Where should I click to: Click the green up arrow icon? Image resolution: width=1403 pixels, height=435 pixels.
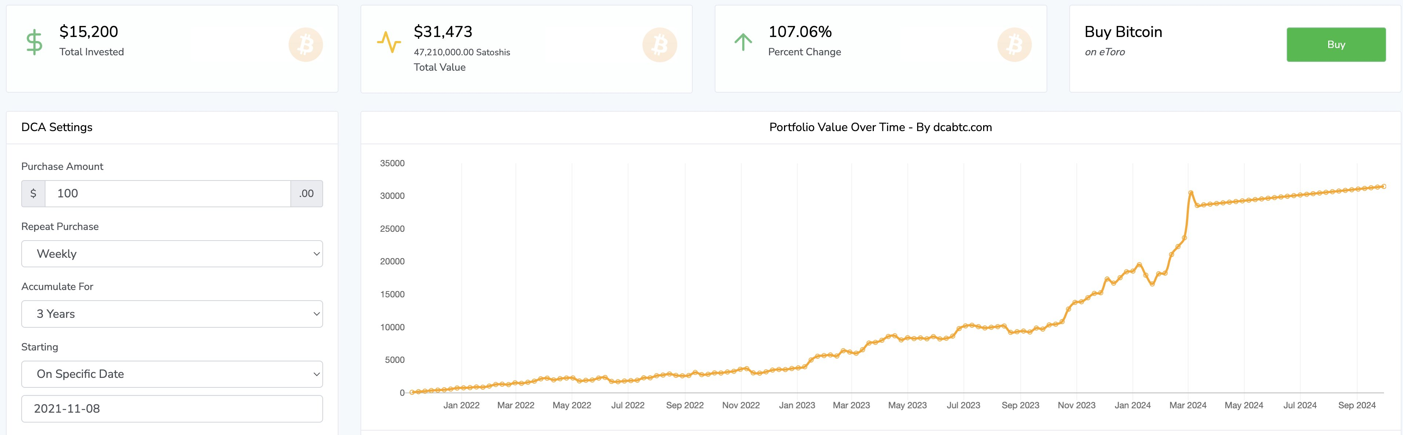(x=743, y=42)
